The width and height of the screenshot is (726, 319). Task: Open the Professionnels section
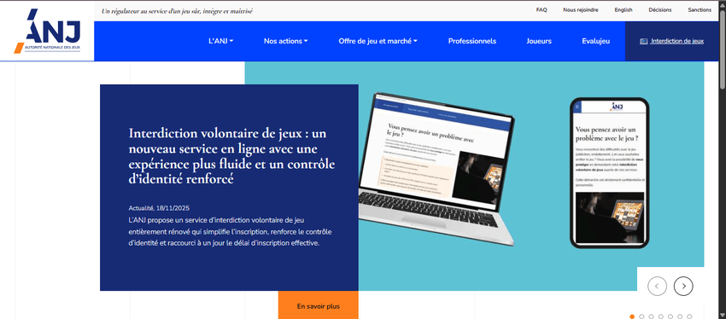tap(471, 41)
